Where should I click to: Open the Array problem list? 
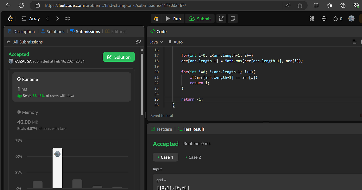point(31,19)
